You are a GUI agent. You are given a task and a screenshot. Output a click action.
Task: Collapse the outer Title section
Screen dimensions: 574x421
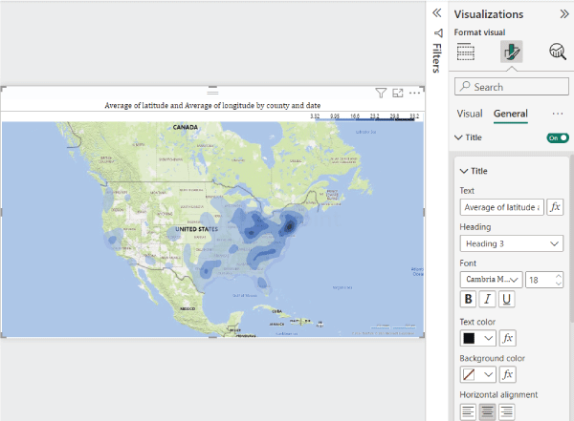458,137
